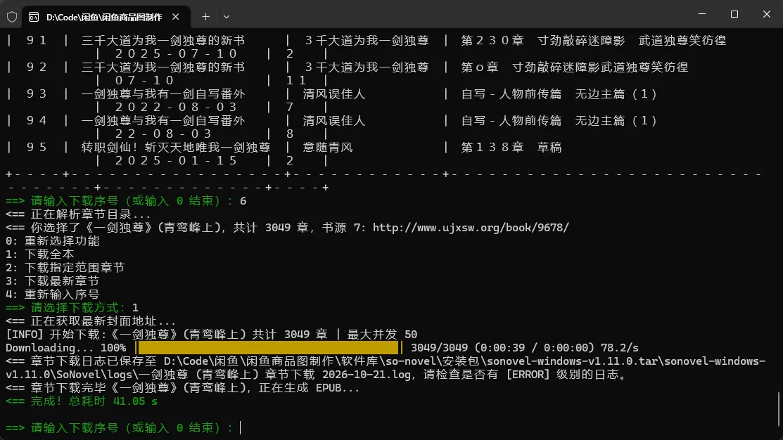Click row 94 number in table
Image resolution: width=783 pixels, height=440 pixels.
coord(37,120)
